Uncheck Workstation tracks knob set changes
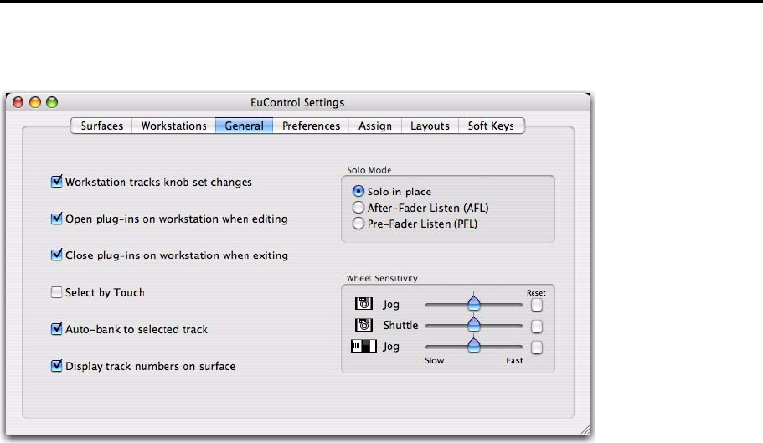The width and height of the screenshot is (763, 443). tap(56, 182)
